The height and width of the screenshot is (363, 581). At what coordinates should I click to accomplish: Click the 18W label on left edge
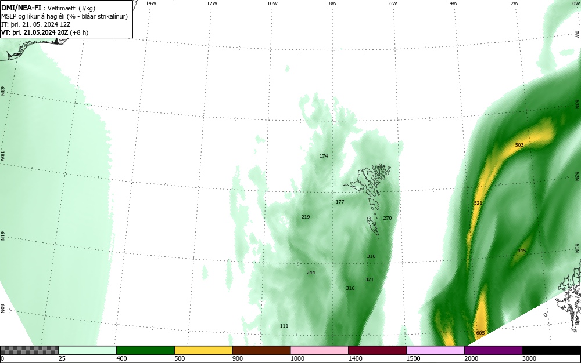tap(2, 156)
